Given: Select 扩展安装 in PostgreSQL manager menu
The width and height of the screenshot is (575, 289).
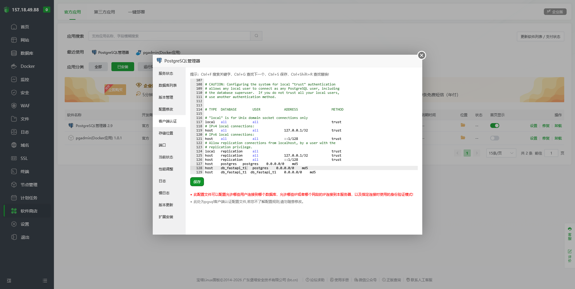Looking at the screenshot, I should tap(169, 217).
